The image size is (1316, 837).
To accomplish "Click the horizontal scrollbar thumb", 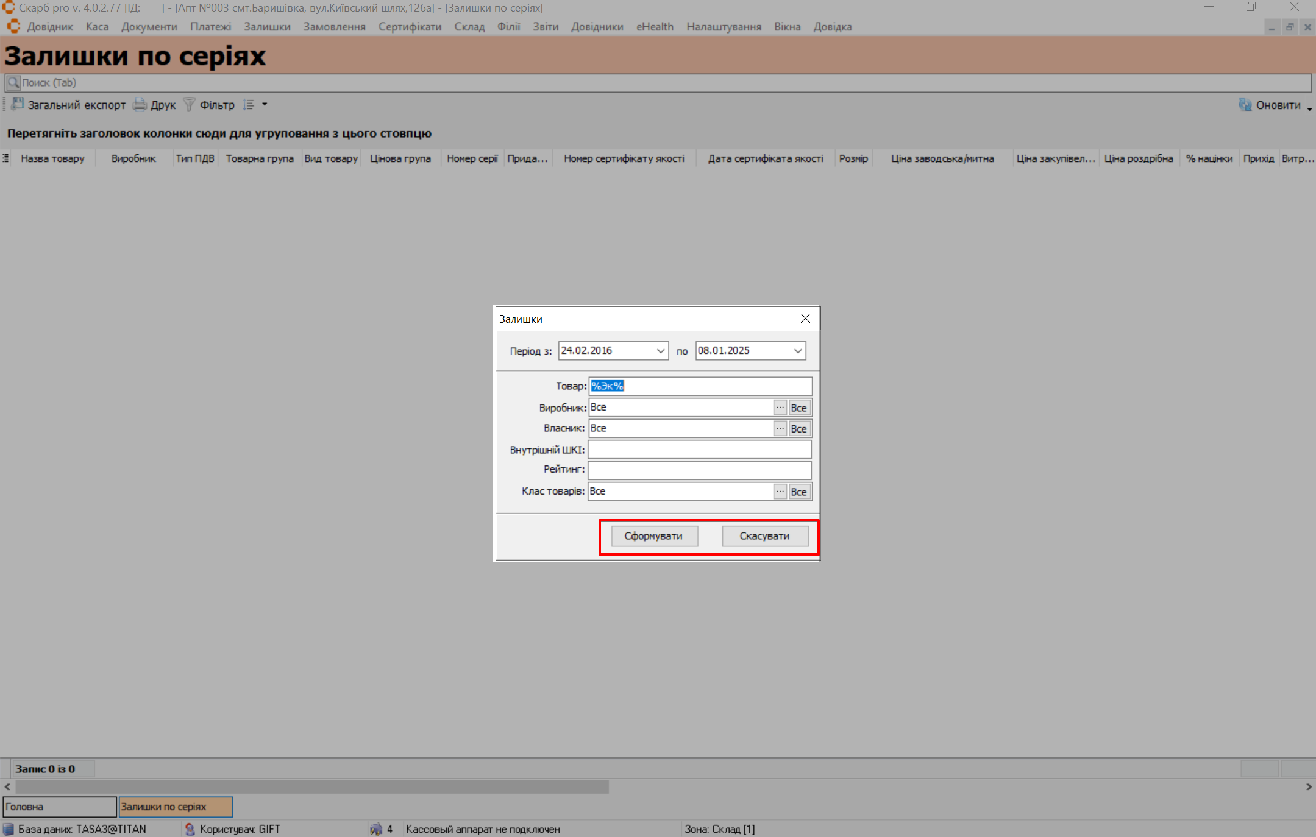I will (x=311, y=787).
